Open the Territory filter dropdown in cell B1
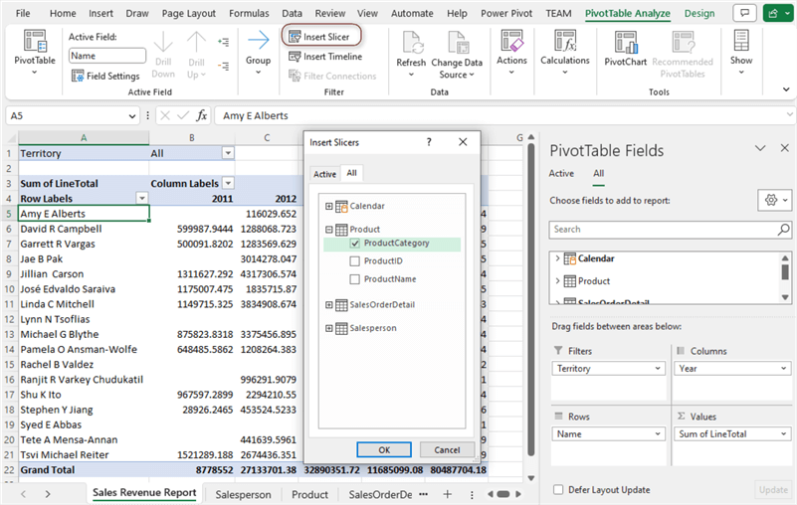Viewport: 797px width, 505px height. coord(228,153)
